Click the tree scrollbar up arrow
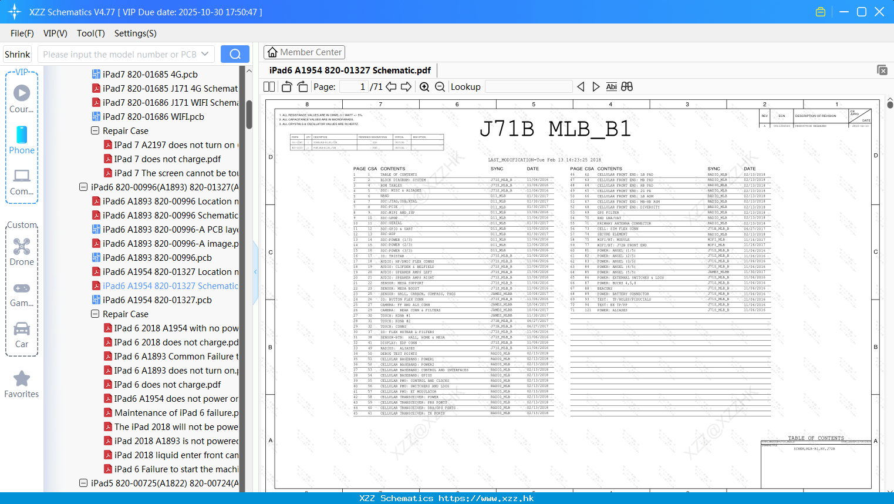The image size is (894, 504). tap(249, 70)
